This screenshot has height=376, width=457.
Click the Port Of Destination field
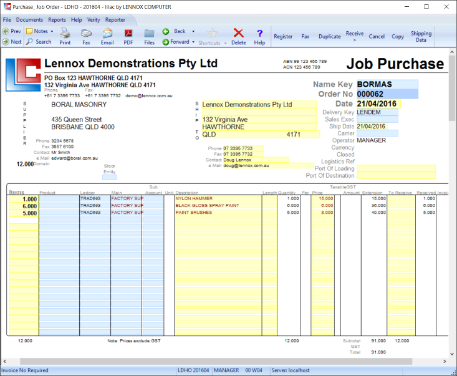coord(397,175)
